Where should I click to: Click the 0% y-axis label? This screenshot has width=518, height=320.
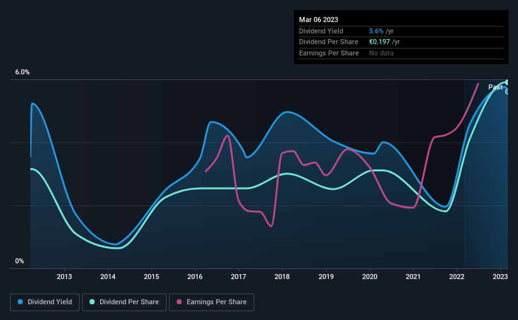click(20, 261)
